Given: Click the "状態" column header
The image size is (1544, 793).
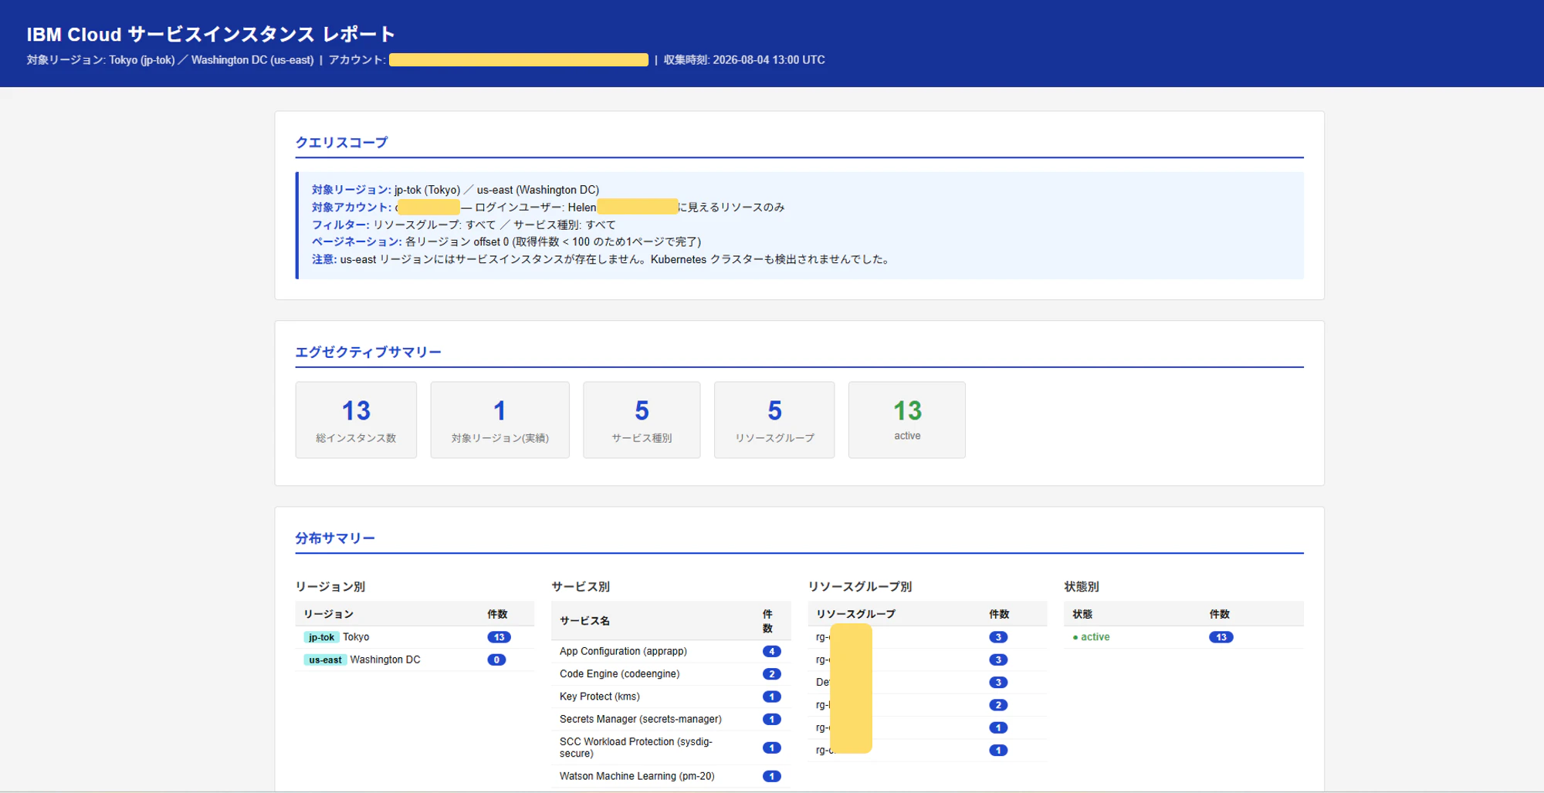Looking at the screenshot, I should (x=1082, y=614).
